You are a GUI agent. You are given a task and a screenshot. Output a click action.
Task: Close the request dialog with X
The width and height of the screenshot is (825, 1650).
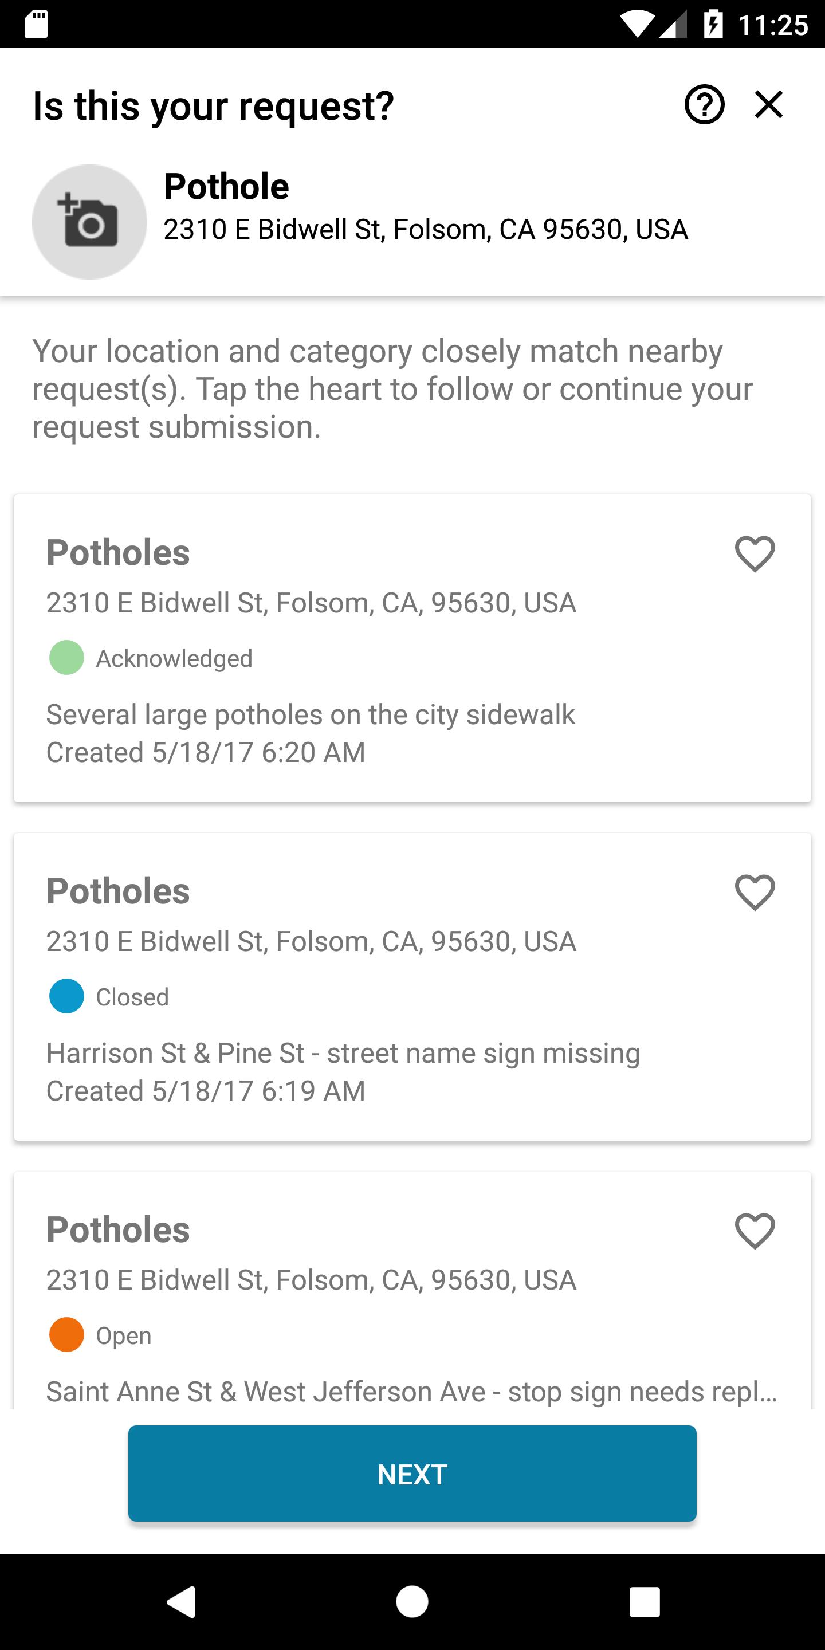tap(769, 104)
